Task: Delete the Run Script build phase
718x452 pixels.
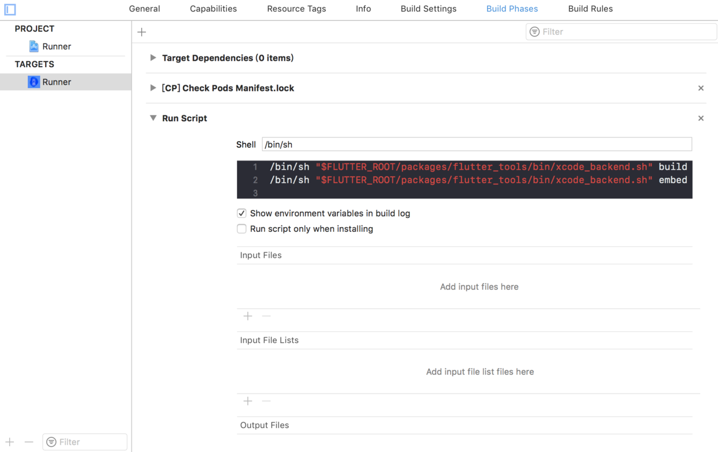Action: pyautogui.click(x=701, y=118)
